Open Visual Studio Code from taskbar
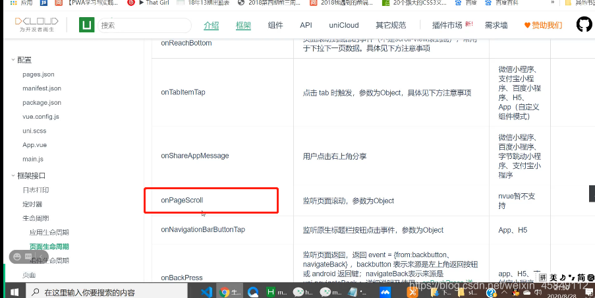 tap(206, 292)
